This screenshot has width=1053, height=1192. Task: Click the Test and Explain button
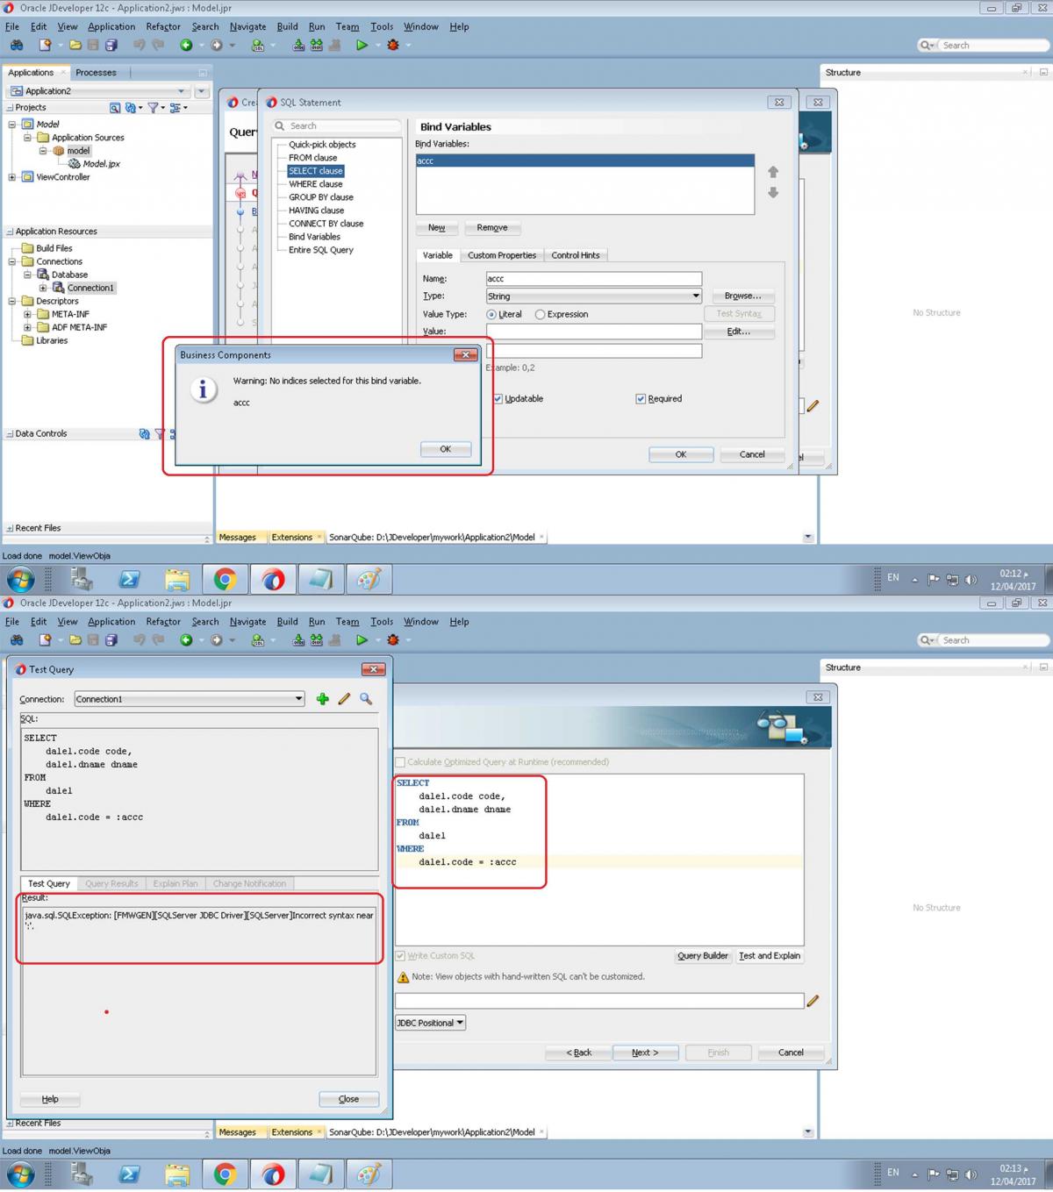(x=769, y=956)
